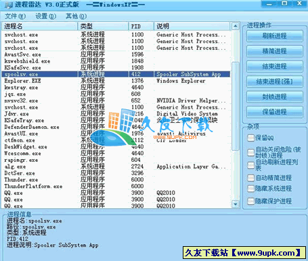Select the Jdvr.exe process row

pos(116,114)
